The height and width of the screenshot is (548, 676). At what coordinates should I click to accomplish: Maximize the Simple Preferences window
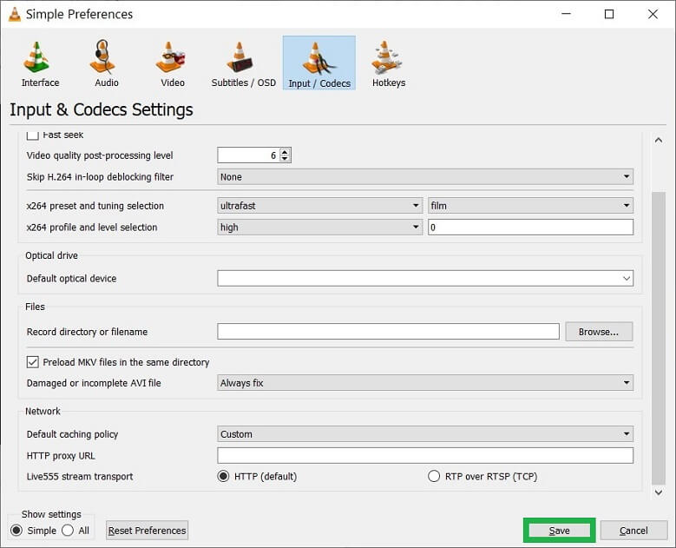point(609,14)
